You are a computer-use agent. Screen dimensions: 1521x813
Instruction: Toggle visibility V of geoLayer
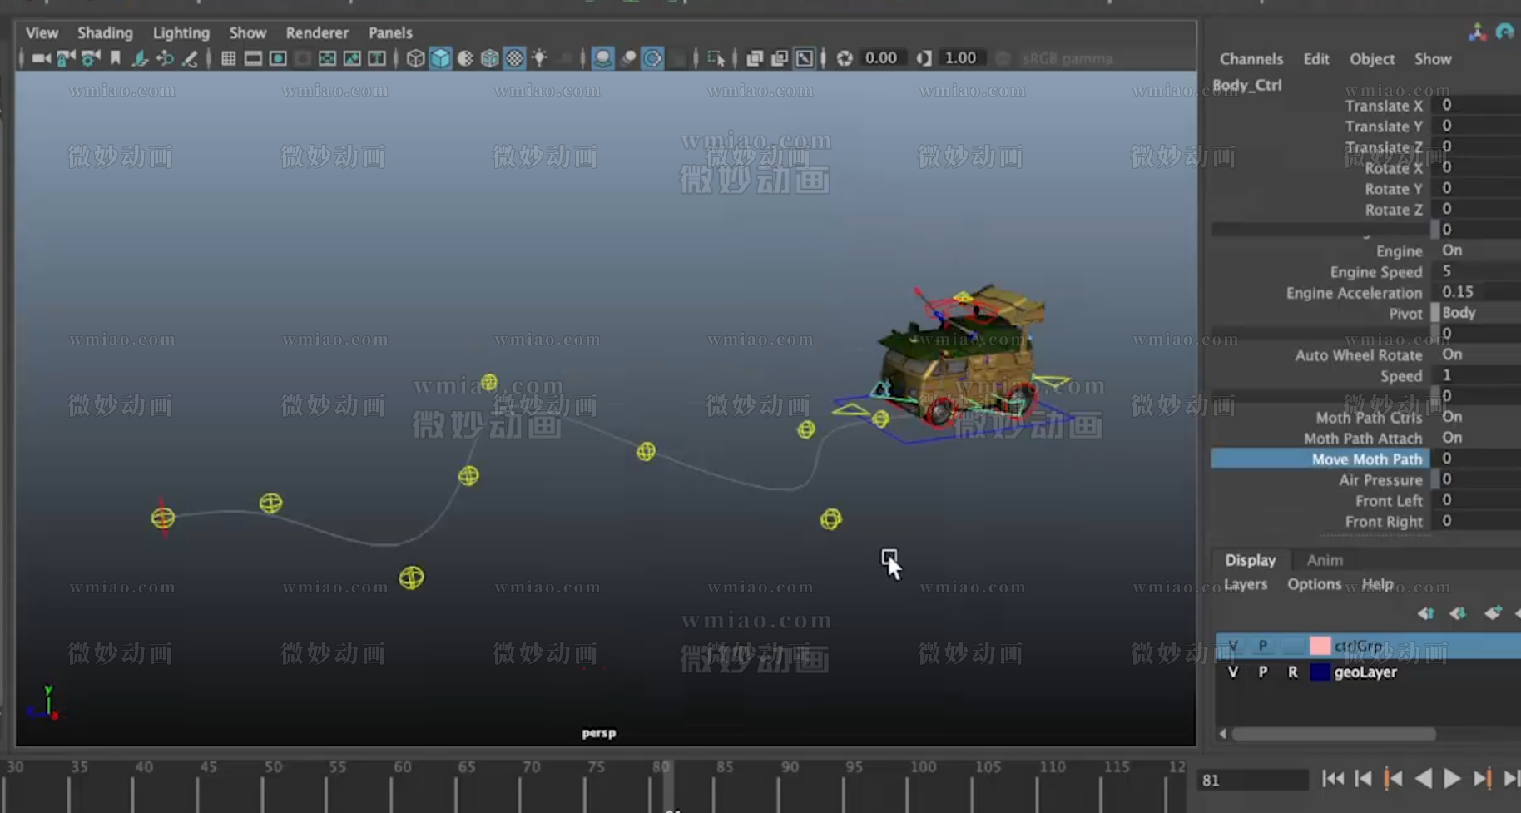(1233, 672)
